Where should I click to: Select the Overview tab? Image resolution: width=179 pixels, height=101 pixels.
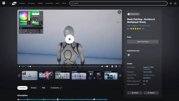tap(22, 88)
